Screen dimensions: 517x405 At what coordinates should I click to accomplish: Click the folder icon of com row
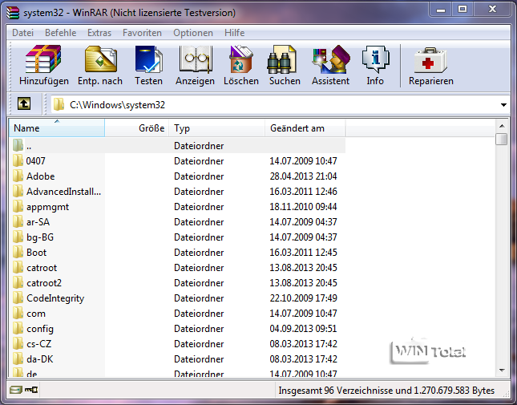(18, 314)
